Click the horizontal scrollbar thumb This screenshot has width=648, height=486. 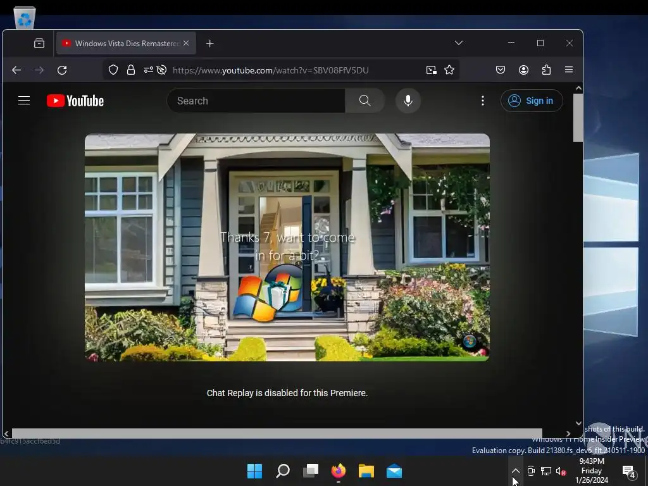[277, 433]
